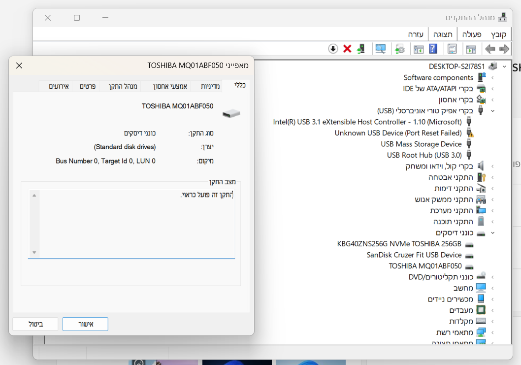
Task: Click the speaker icon of בקרי קול, וידאו ומשחק
Action: 481,166
